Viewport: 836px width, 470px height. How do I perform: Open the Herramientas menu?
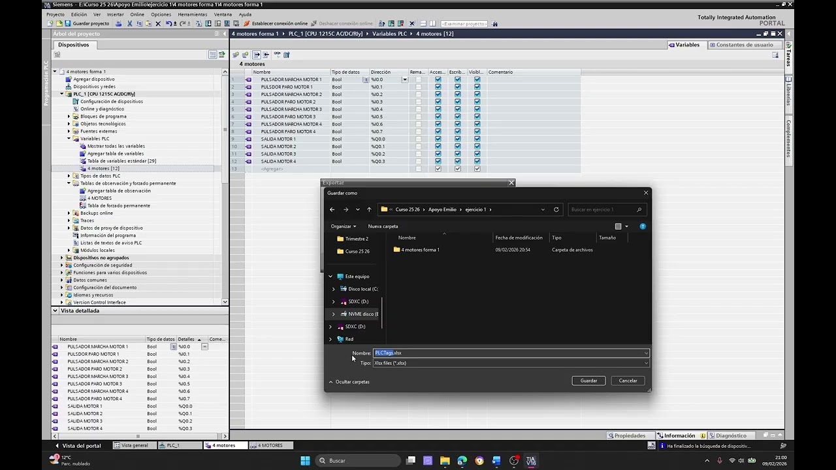pyautogui.click(x=192, y=14)
